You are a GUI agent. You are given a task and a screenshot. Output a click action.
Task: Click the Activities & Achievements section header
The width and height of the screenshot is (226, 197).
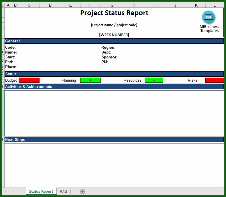click(29, 86)
